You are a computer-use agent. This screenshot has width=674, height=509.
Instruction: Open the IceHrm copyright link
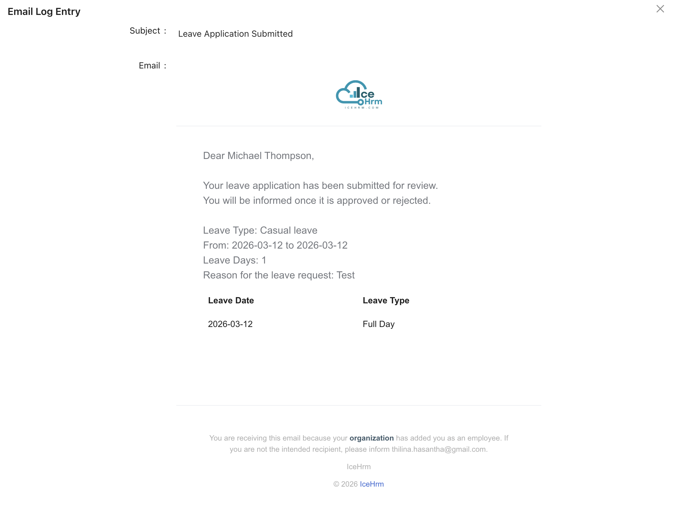pos(372,484)
